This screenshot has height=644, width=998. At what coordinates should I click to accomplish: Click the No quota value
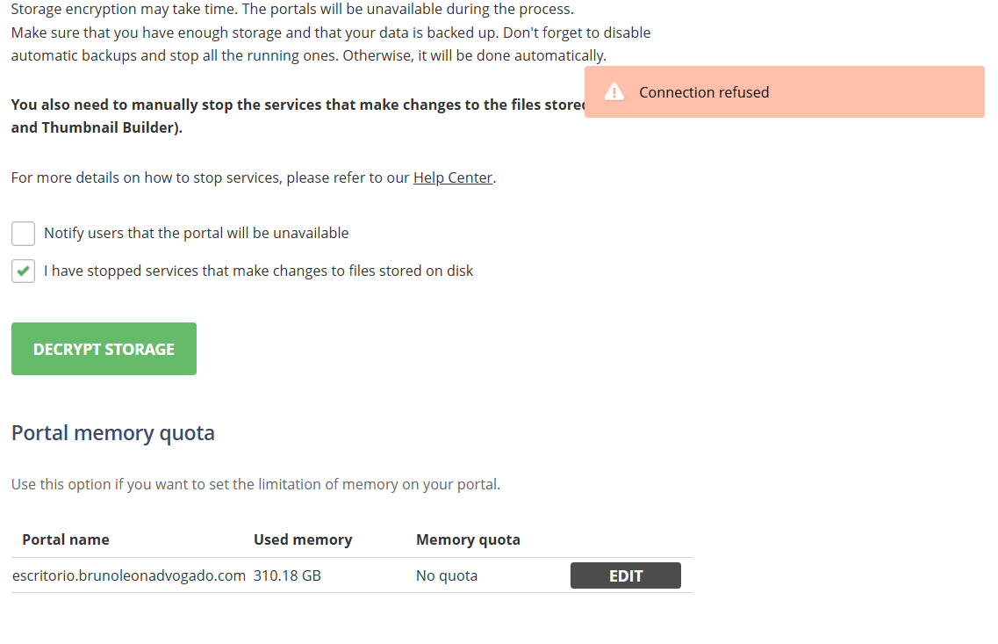(447, 576)
